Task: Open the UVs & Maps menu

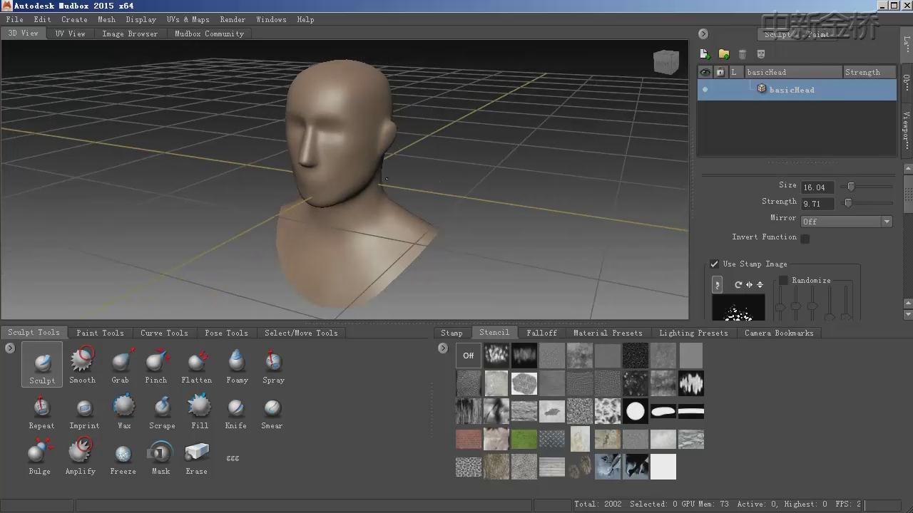Action: tap(188, 19)
